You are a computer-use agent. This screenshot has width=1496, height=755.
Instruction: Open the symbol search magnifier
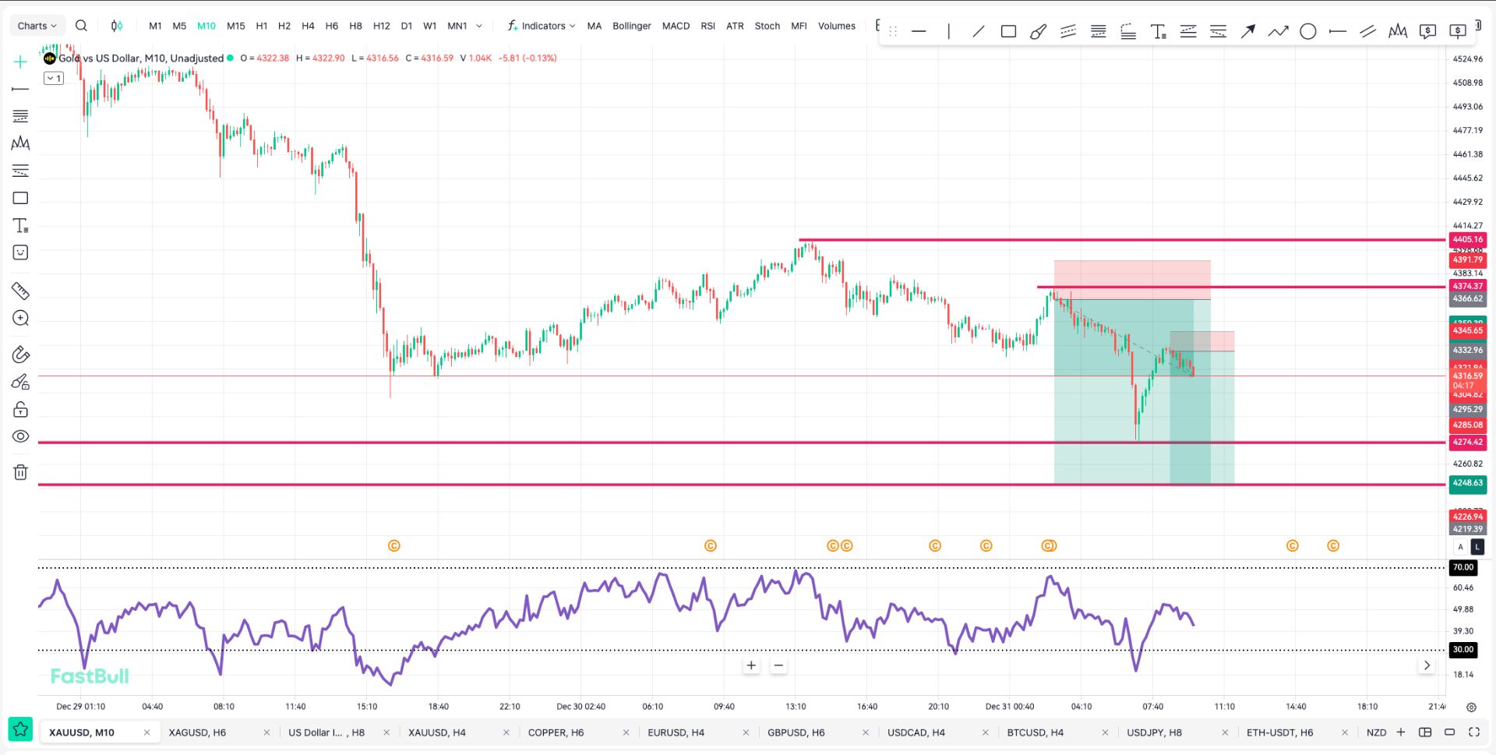point(81,26)
